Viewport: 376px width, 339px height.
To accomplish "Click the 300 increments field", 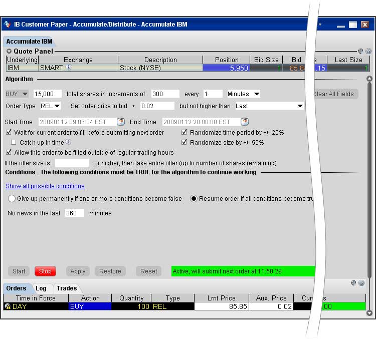I will point(165,94).
